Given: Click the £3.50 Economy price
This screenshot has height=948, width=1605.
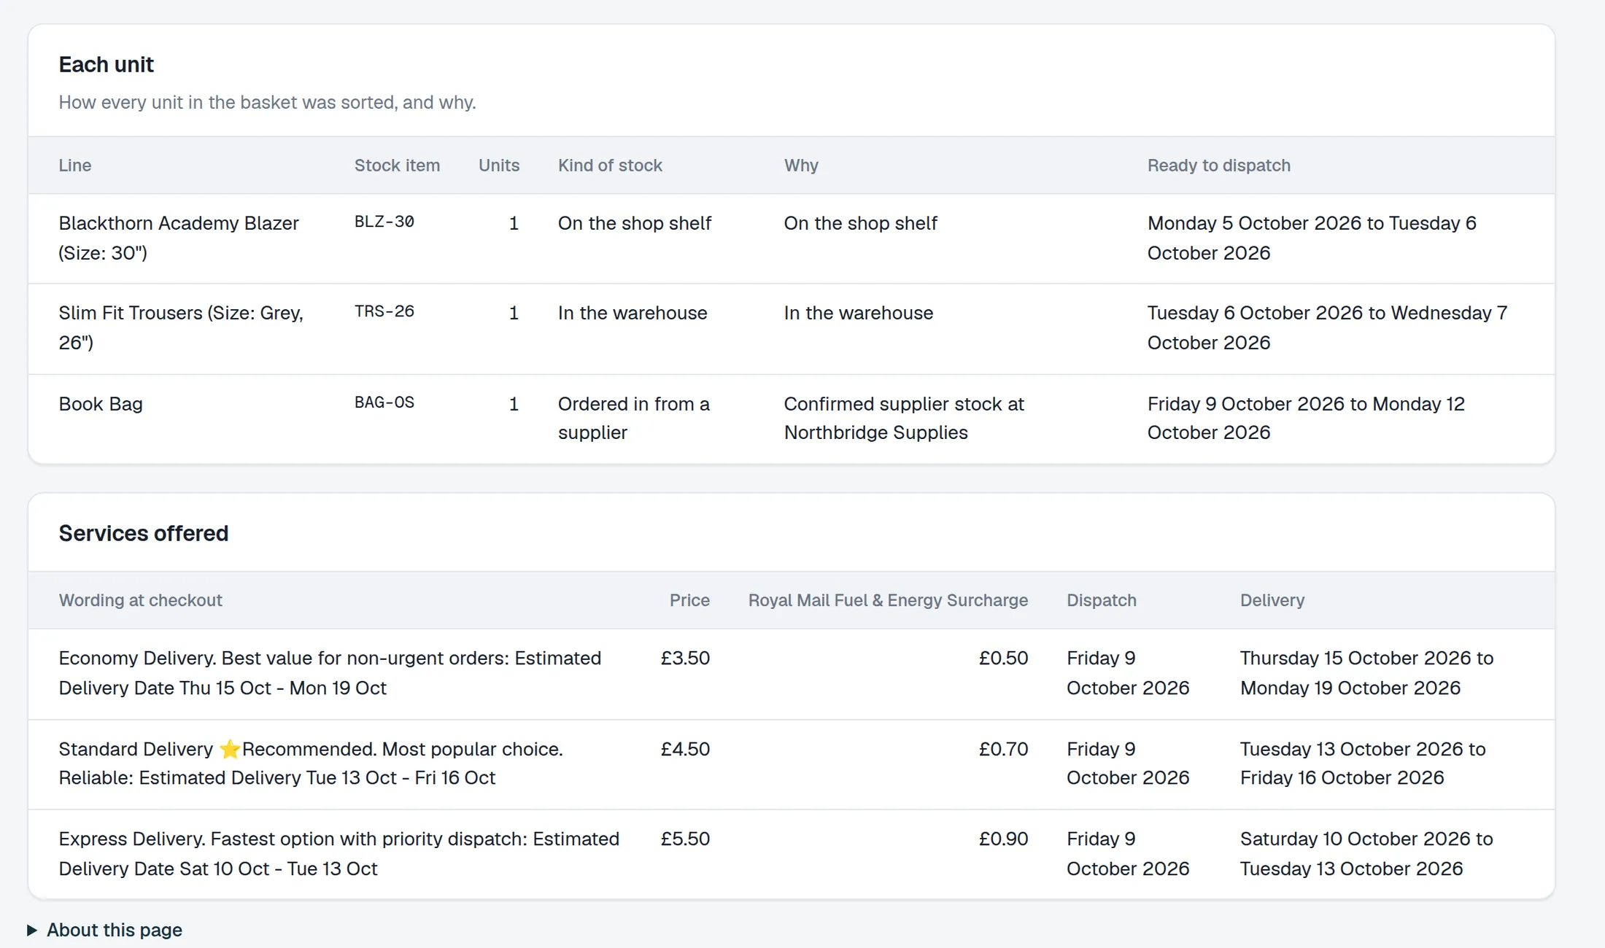Looking at the screenshot, I should 685,658.
